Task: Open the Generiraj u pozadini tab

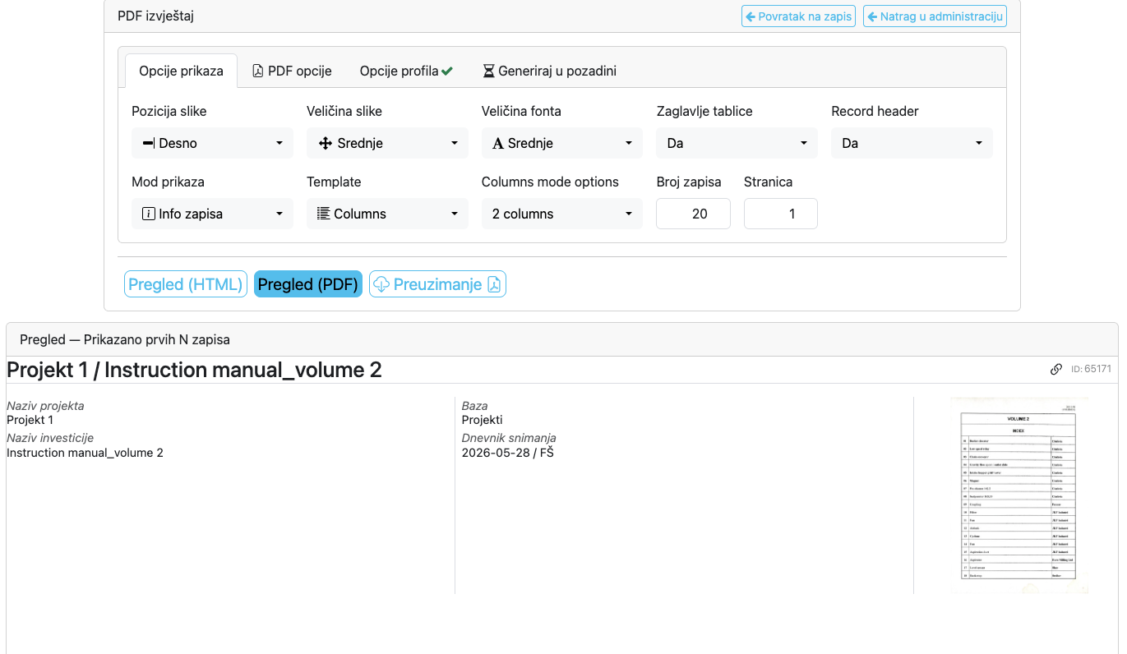Action: 550,71
